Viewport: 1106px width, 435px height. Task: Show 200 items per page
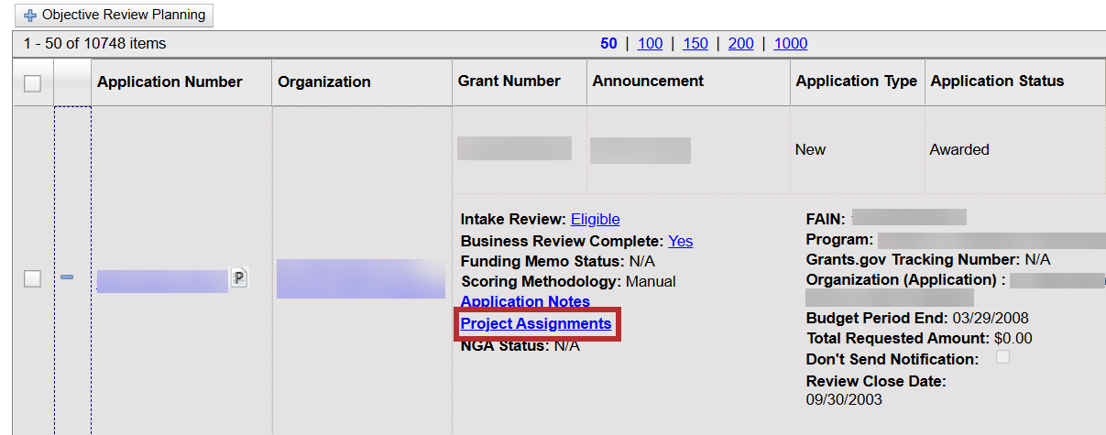click(x=740, y=43)
